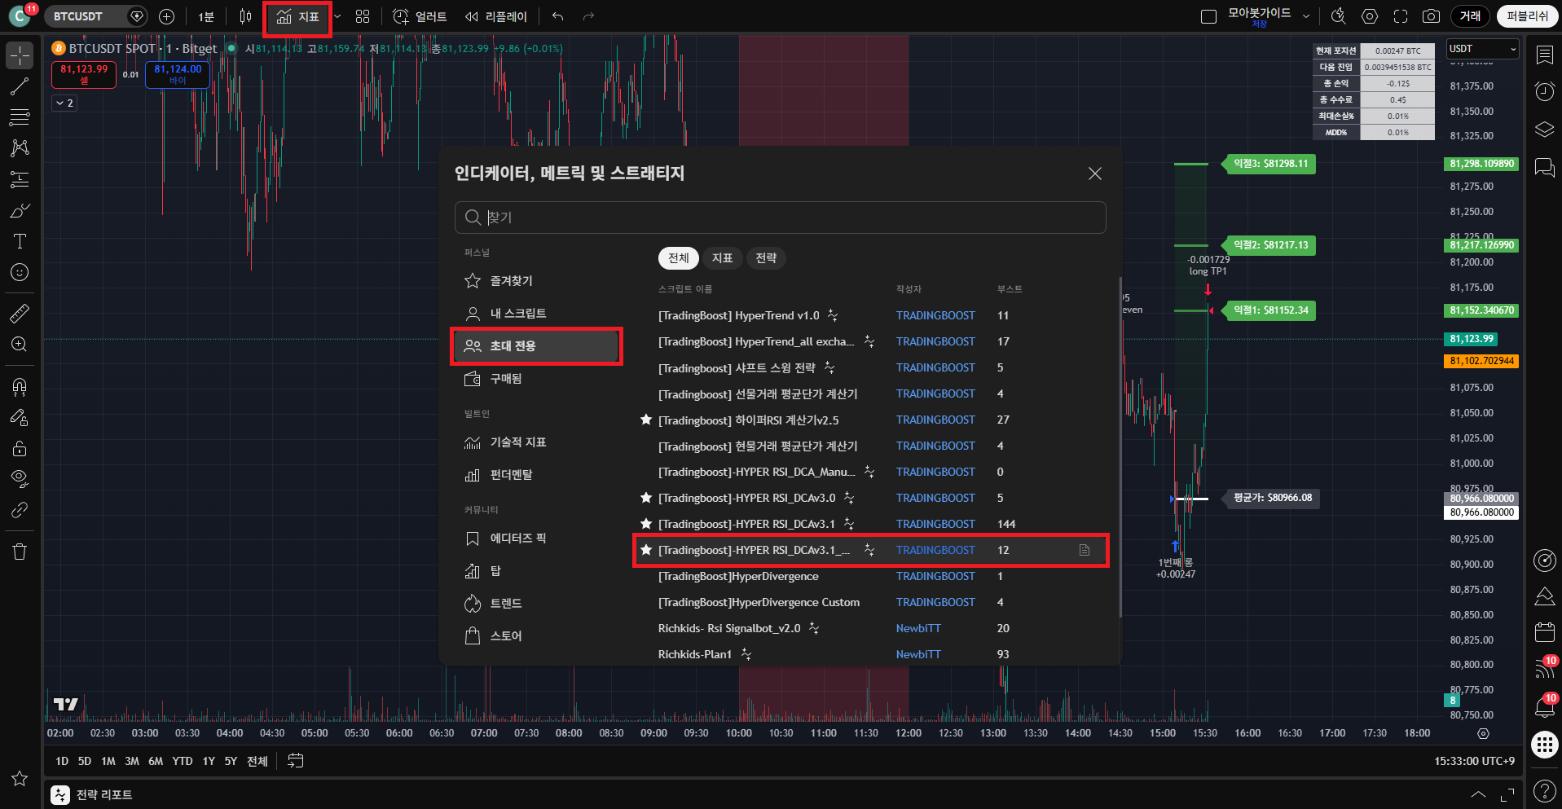This screenshot has height=809, width=1562.
Task: Select 내 스크립트 category
Action: click(x=535, y=314)
